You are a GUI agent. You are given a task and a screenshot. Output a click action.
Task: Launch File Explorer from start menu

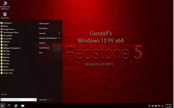(6, 23)
